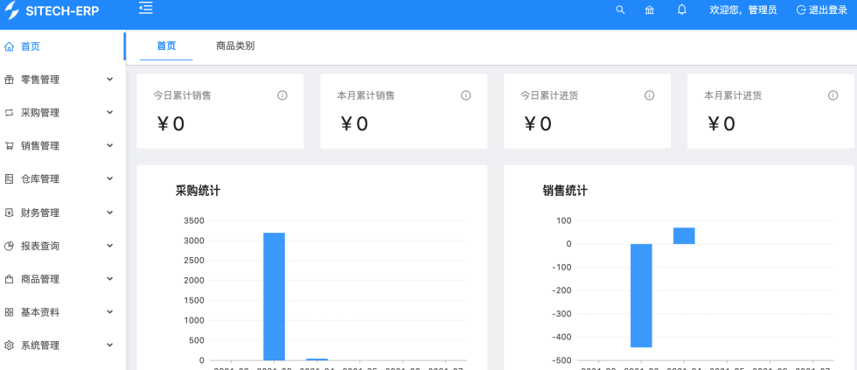The image size is (857, 370).
Task: Select the 首页 tab
Action: pyautogui.click(x=166, y=45)
